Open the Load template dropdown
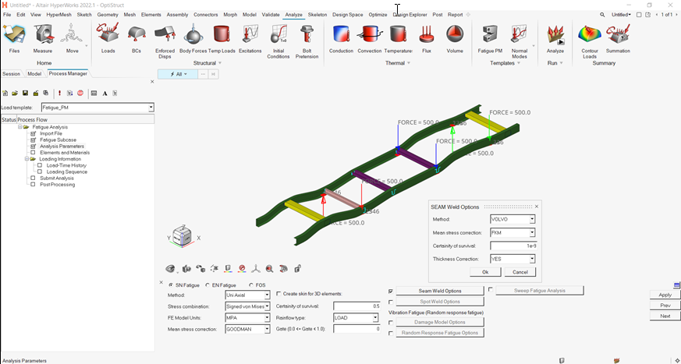681x364 pixels. point(151,108)
